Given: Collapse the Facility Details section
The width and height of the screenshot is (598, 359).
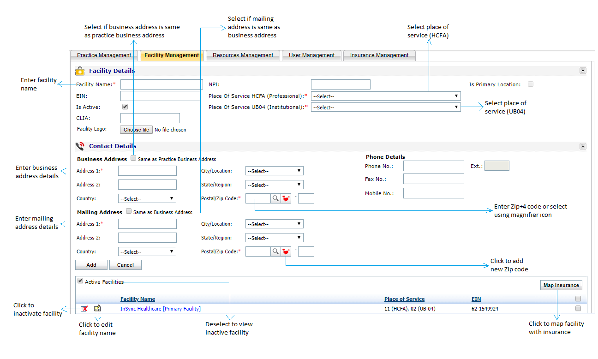Looking at the screenshot, I should click(x=583, y=71).
